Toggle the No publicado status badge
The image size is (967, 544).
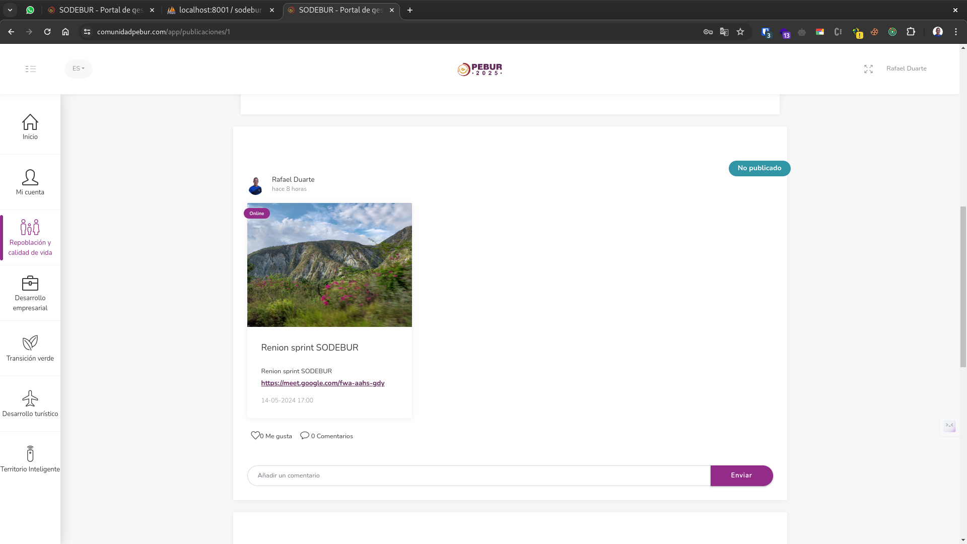(759, 168)
